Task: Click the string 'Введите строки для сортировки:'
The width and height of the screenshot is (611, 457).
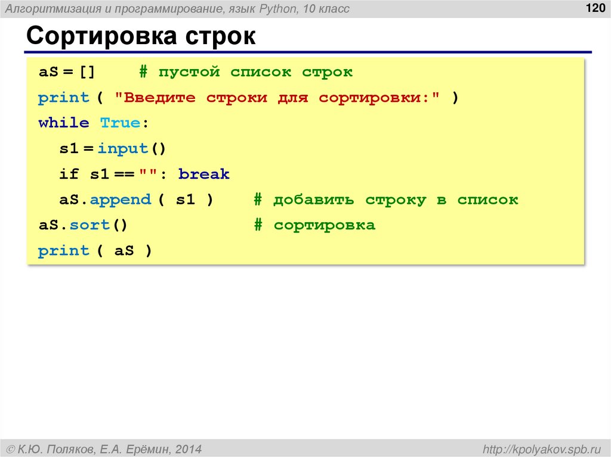Action: 277,98
